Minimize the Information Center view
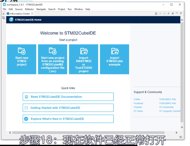This screenshot has width=190, height=146. click(x=177, y=13)
